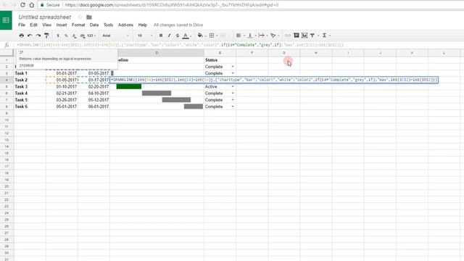
Task: Open Status dropdown in Task 6 row
Action: click(x=233, y=107)
